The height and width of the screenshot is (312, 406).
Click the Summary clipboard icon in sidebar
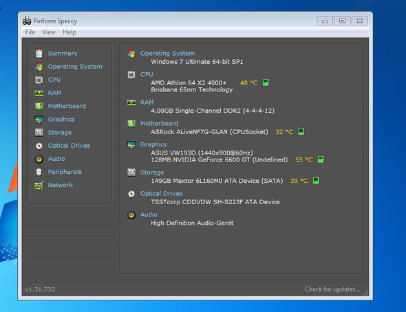pos(39,54)
